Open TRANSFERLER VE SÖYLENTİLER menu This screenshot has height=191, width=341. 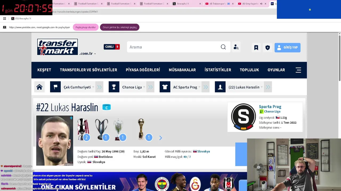point(88,70)
